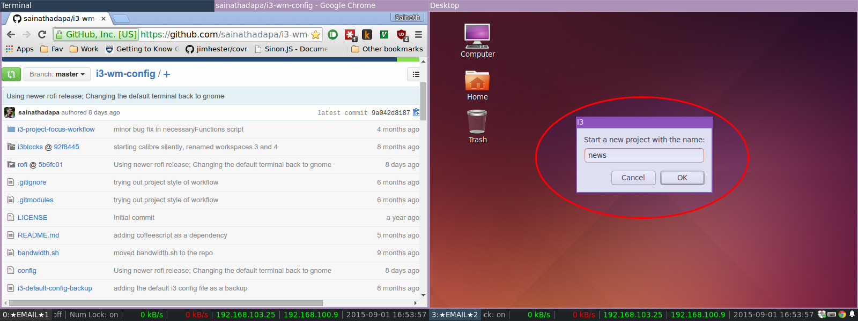Open the green circular extension icon

click(x=333, y=34)
